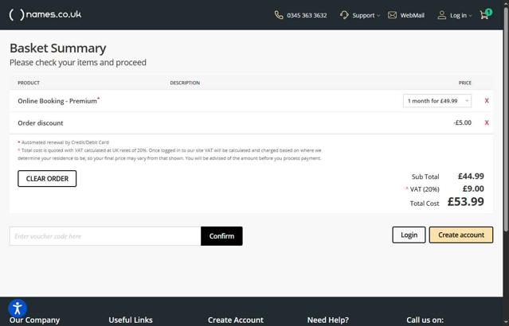
Task: Click the user profile icon
Action: tap(442, 15)
